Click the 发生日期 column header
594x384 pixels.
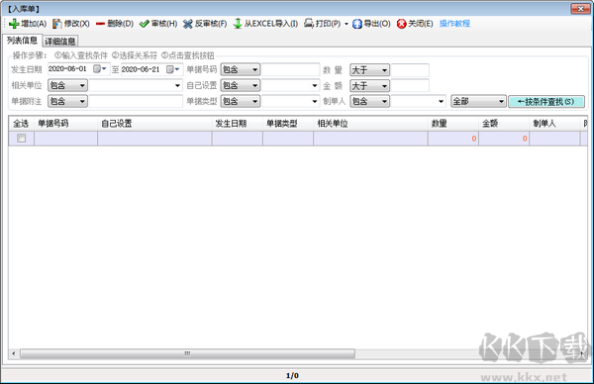click(x=238, y=124)
